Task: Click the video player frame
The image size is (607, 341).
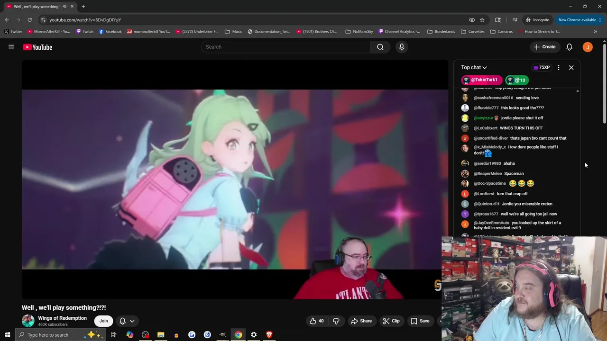Action: [235, 180]
